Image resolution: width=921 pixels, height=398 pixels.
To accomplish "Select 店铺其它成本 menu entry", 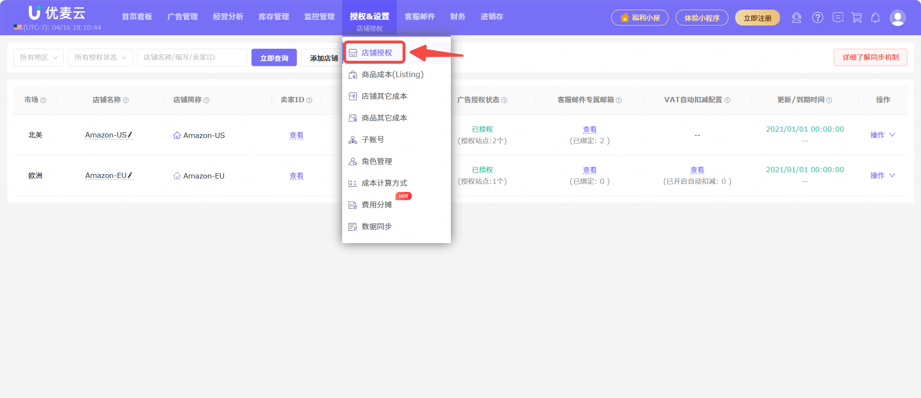I will click(396, 96).
